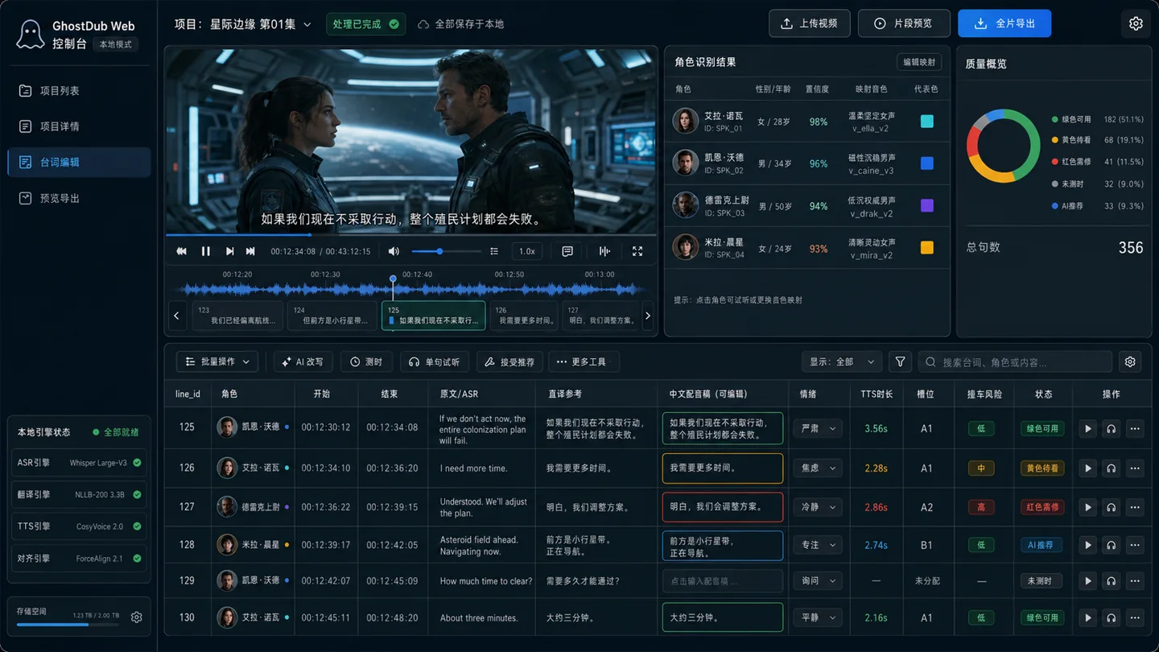Image resolution: width=1159 pixels, height=652 pixels.
Task: Open the 批量操作 dropdown
Action: [x=217, y=362]
